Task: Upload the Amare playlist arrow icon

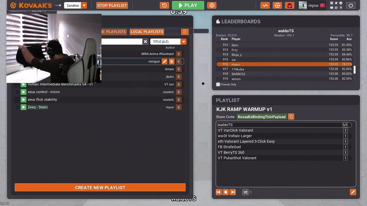Action: point(179,69)
